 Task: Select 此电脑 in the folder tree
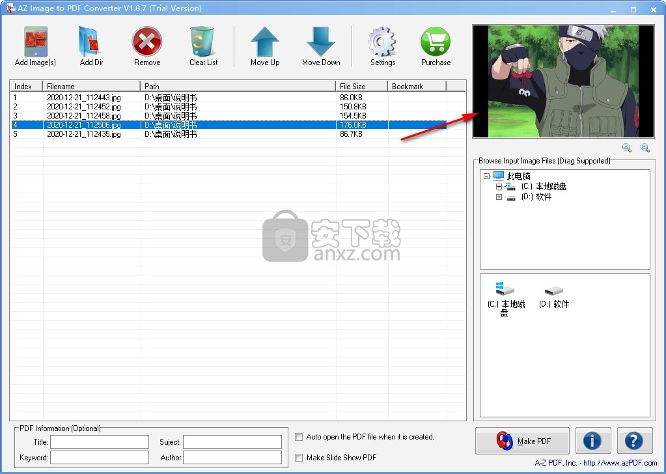click(519, 176)
